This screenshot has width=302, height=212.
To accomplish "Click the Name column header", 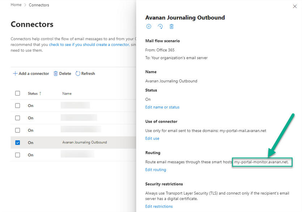I will (67, 93).
